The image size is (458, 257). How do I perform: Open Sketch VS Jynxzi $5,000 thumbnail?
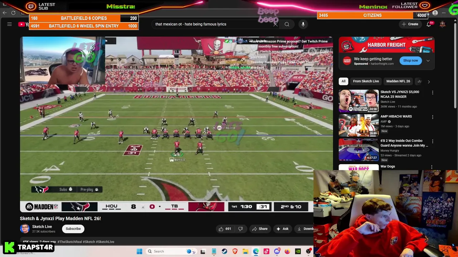point(359,101)
